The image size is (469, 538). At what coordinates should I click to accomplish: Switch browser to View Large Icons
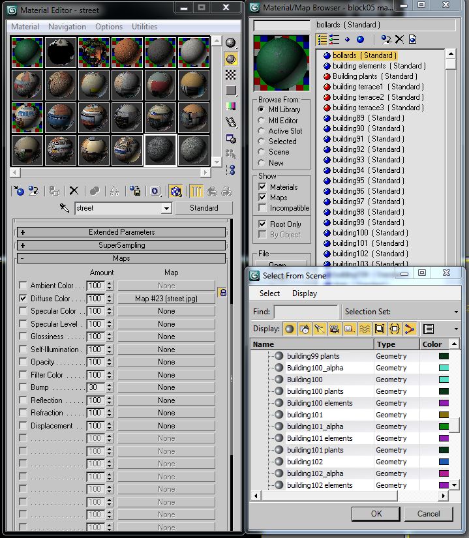(360, 40)
